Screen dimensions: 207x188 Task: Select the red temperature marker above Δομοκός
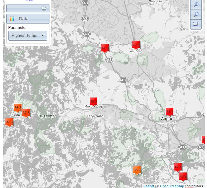(x=136, y=45)
